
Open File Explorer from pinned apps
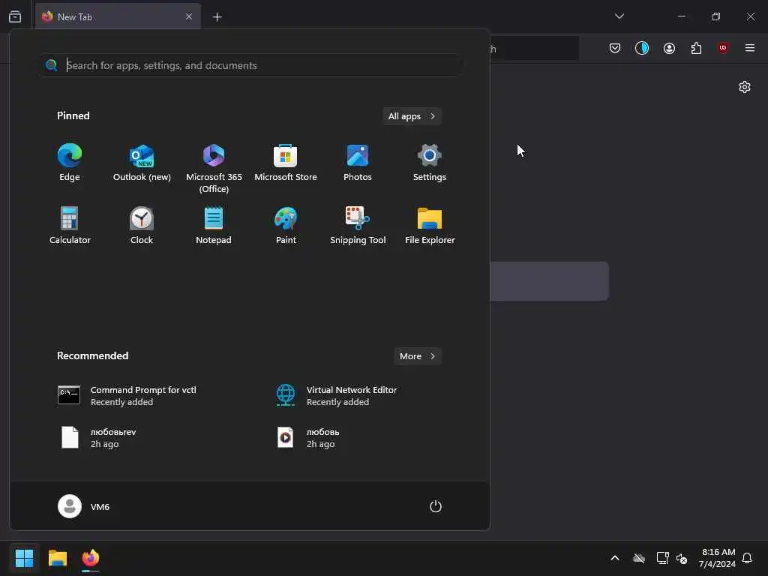(x=430, y=226)
